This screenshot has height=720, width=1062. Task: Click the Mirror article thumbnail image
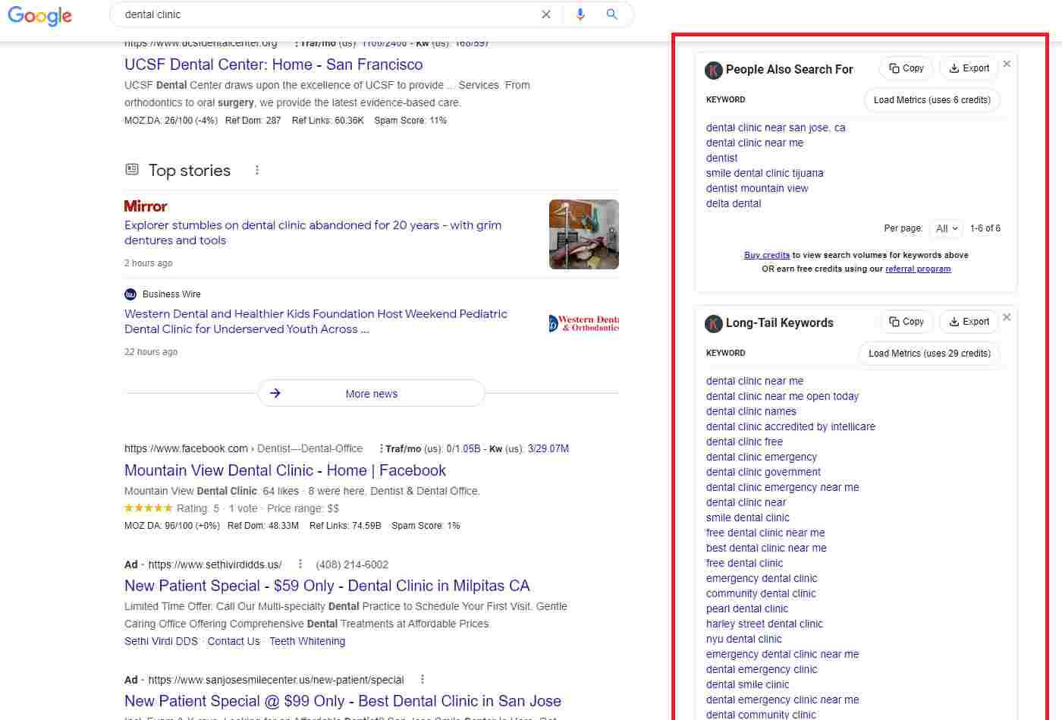click(x=583, y=234)
